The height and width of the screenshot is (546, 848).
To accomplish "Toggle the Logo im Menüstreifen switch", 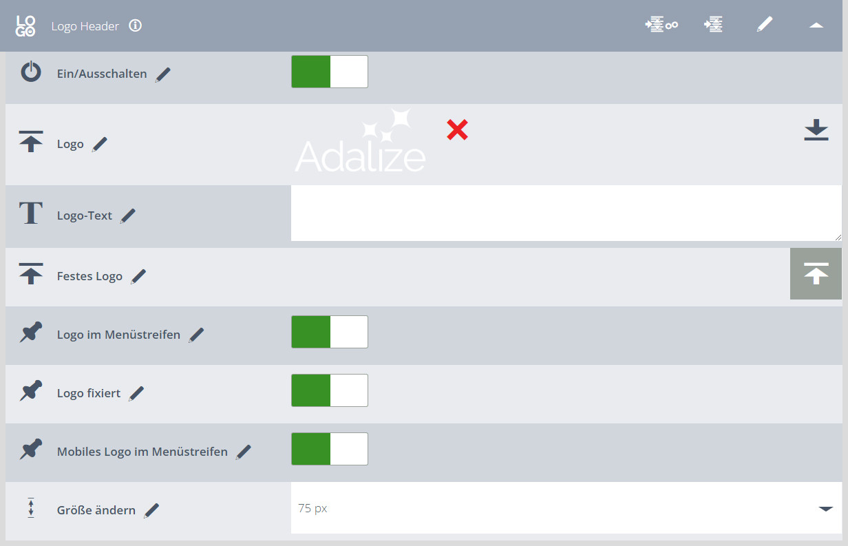I will coord(330,332).
